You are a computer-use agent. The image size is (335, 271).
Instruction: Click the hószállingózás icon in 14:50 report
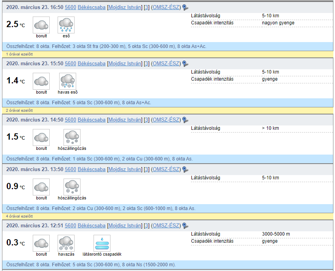[72, 137]
